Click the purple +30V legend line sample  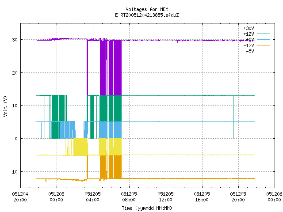coord(263,28)
